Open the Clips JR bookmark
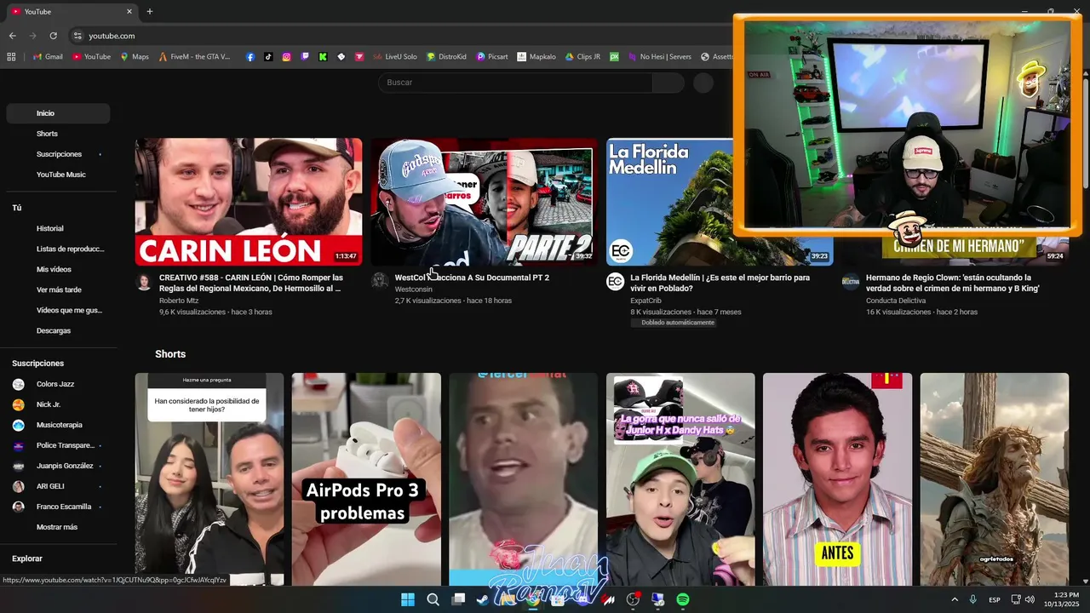 [x=582, y=57]
